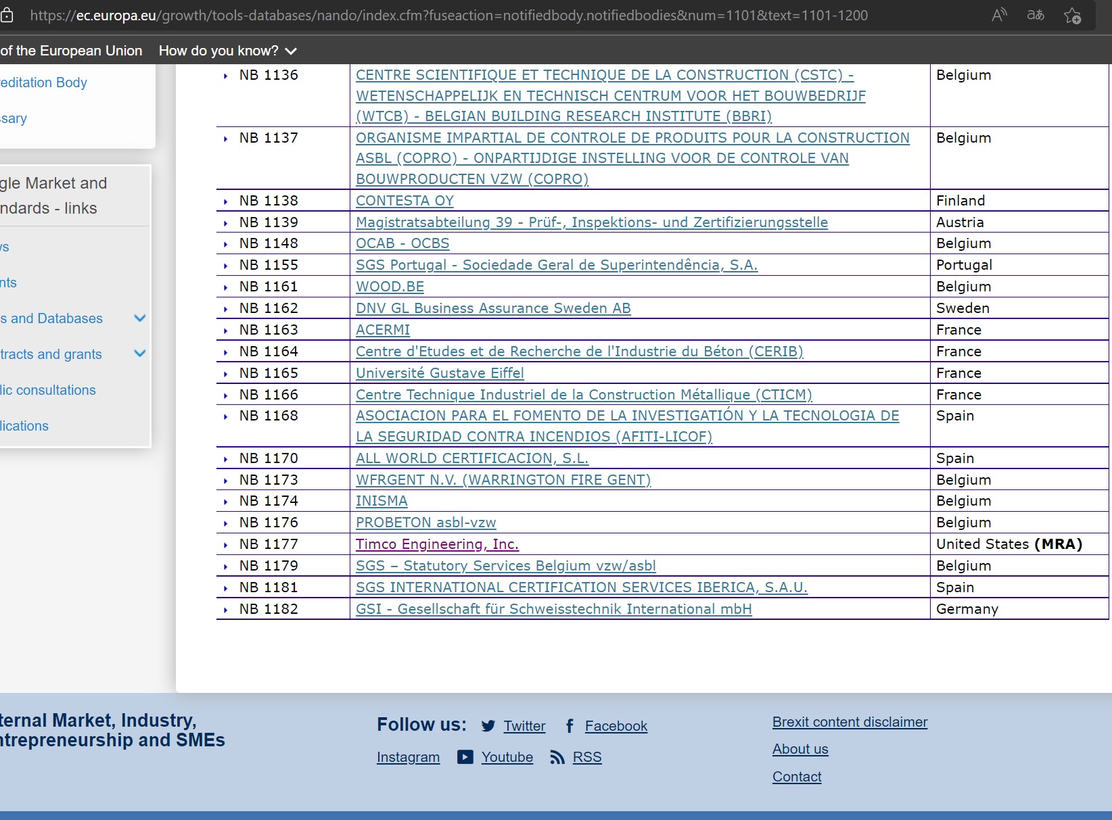The width and height of the screenshot is (1112, 820).
Task: Open the SGS Statutory Services Belgium link
Action: tap(506, 566)
